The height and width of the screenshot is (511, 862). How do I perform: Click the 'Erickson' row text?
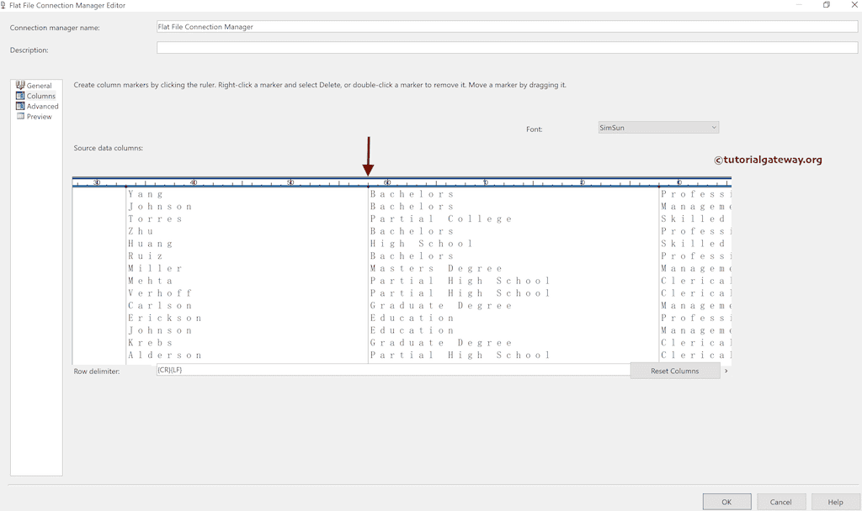165,318
